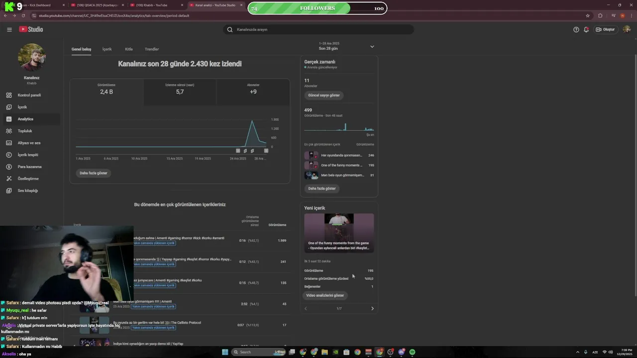Image resolution: width=637 pixels, height=358 pixels.
Task: Click the AZE language indicator in tray
Action: point(595,352)
